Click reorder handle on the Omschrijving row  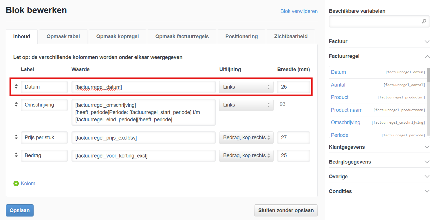[16, 105]
